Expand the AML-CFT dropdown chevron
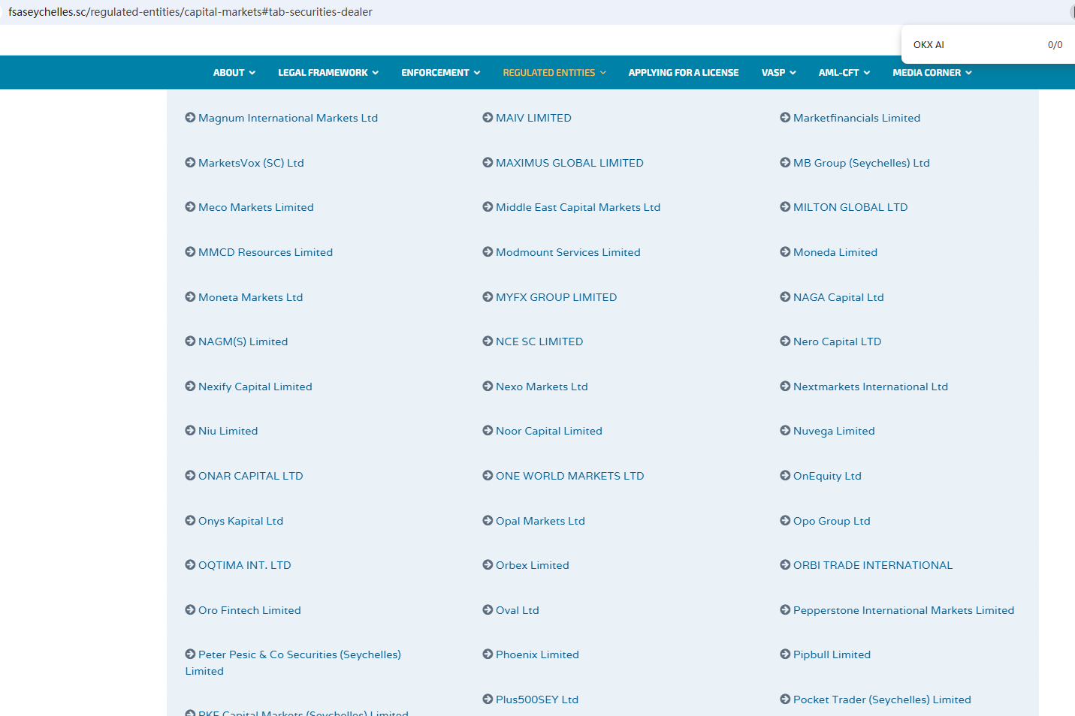The width and height of the screenshot is (1075, 716). (x=866, y=73)
